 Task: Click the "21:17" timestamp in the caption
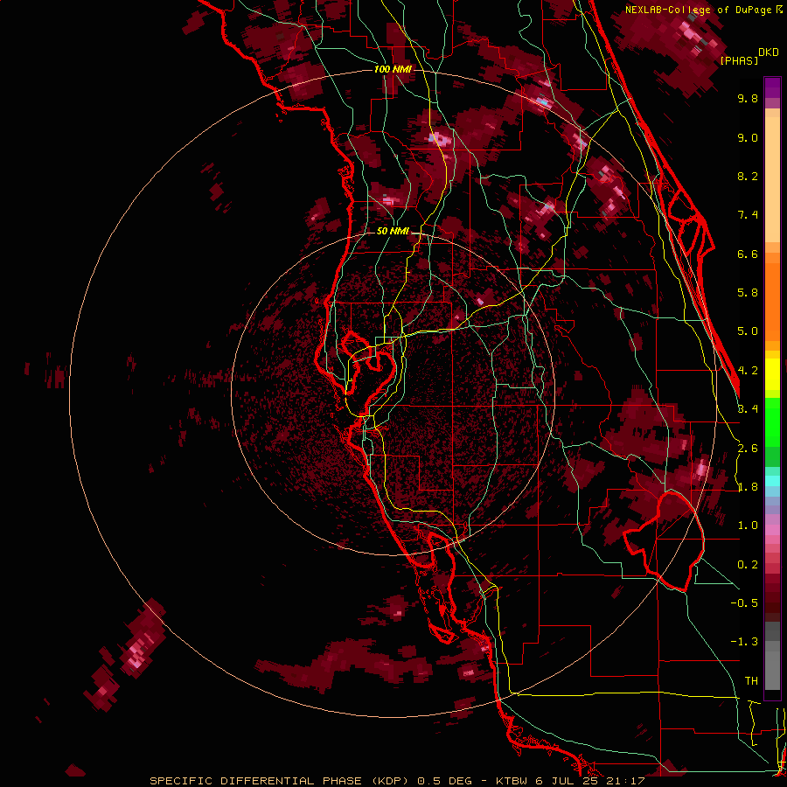point(625,781)
